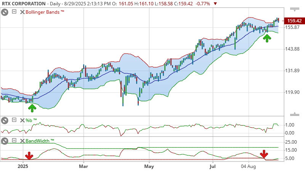
Task: Collapse the Bollinger Bands panel
Action: 14,12
